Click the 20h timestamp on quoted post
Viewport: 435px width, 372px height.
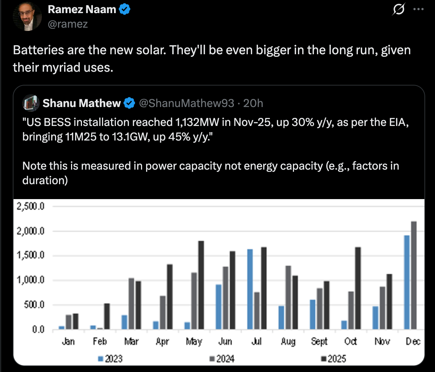pyautogui.click(x=253, y=103)
